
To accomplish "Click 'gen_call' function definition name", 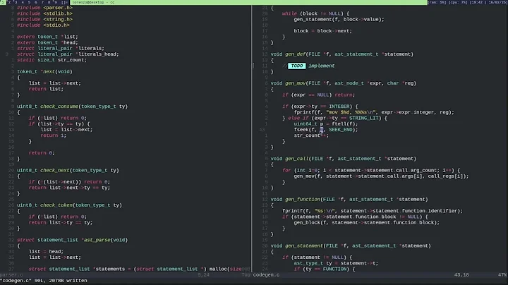I will (x=297, y=159).
